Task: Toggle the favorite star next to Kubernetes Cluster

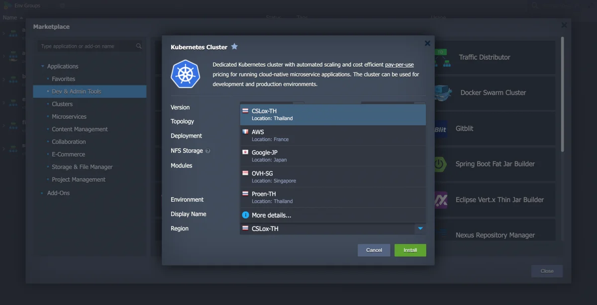Action: (x=234, y=47)
